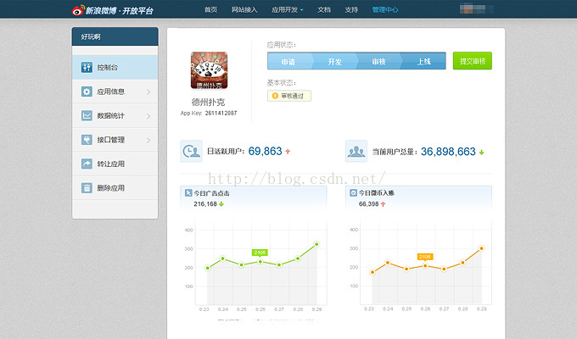The width and height of the screenshot is (577, 339).
Task: Open 删除应用 in the sidebar
Action: coord(115,188)
